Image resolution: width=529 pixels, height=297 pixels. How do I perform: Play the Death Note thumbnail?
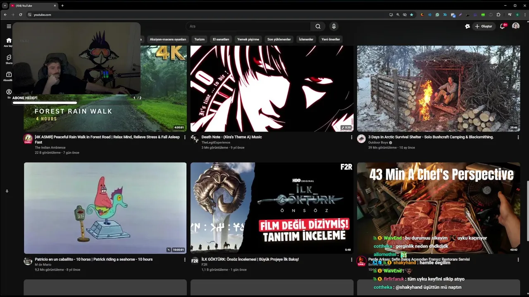point(272,88)
